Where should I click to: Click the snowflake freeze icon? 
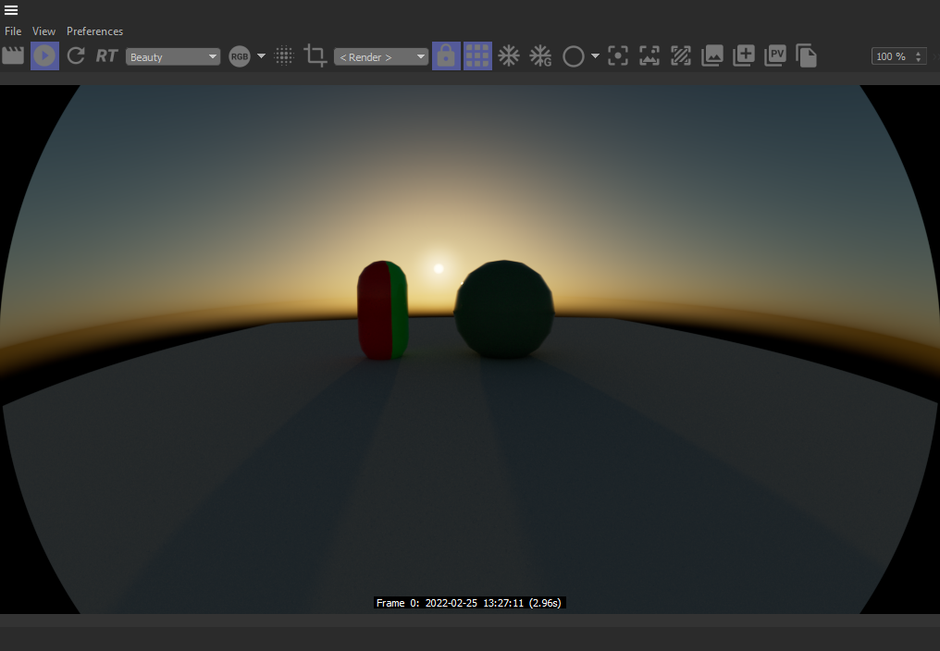[x=509, y=55]
